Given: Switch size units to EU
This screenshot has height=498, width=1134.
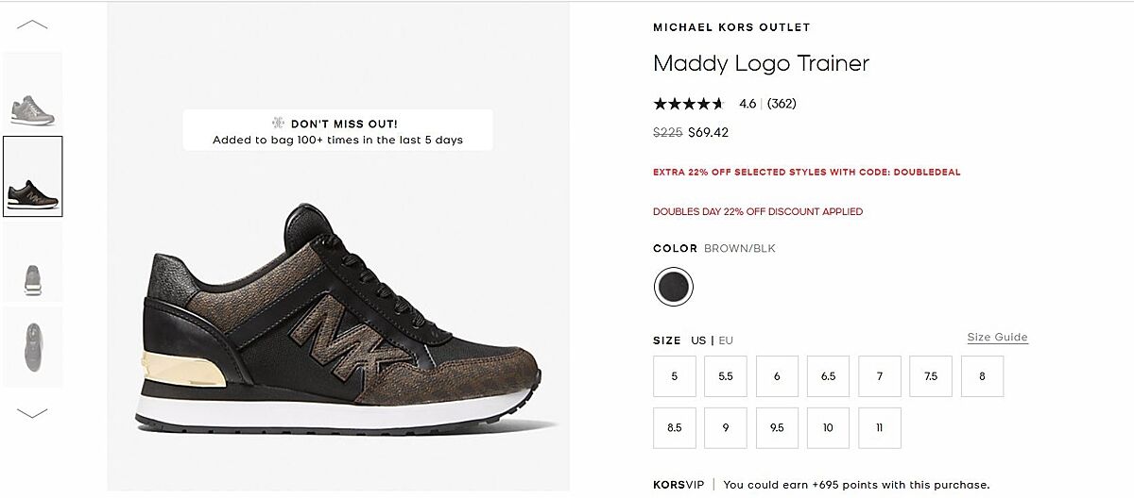Looking at the screenshot, I should point(726,340).
